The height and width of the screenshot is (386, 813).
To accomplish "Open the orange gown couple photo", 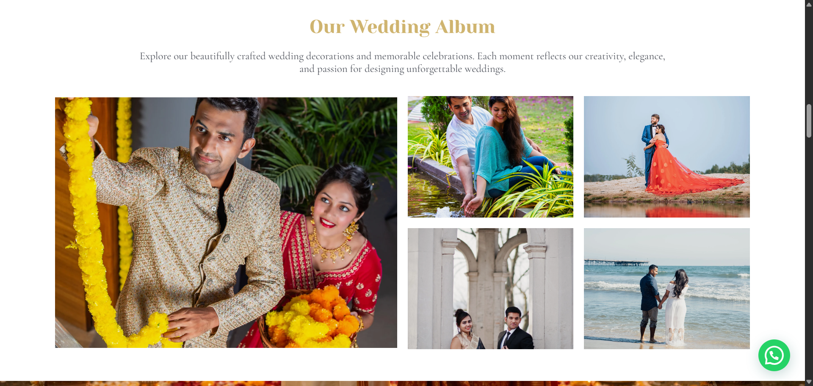I will pyautogui.click(x=666, y=157).
